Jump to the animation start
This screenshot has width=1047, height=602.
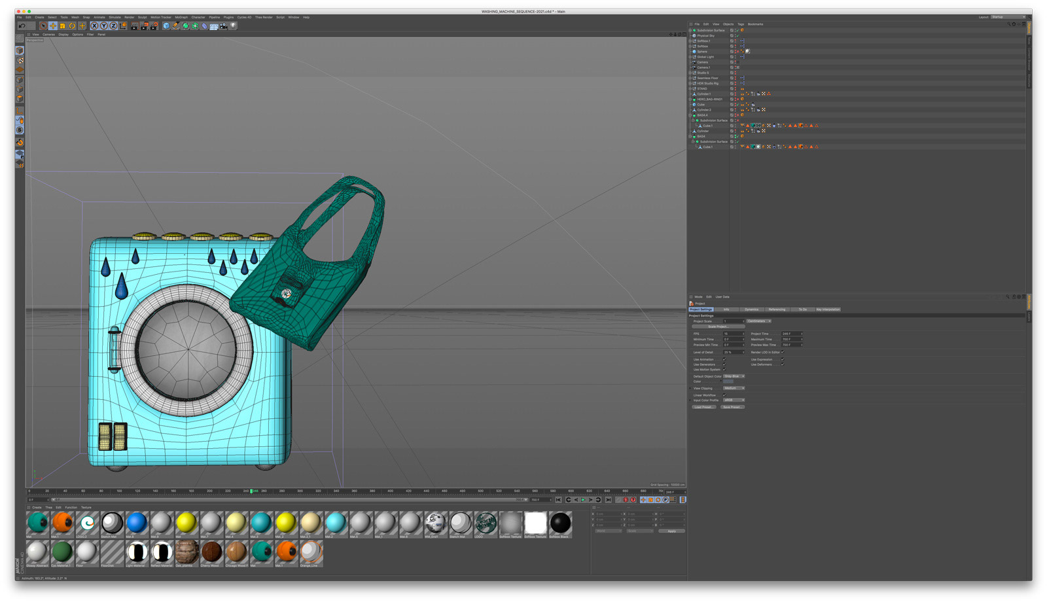coord(558,500)
